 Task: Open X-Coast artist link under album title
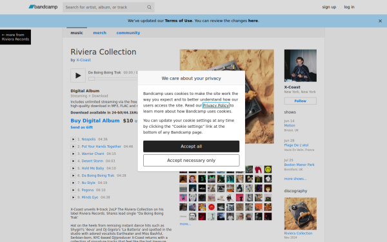click(x=83, y=60)
